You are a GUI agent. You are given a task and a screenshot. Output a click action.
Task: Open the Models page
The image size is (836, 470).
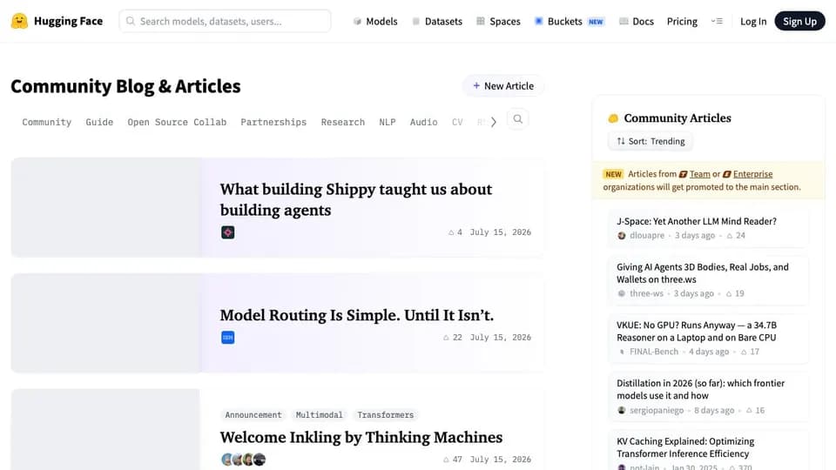[x=375, y=21]
